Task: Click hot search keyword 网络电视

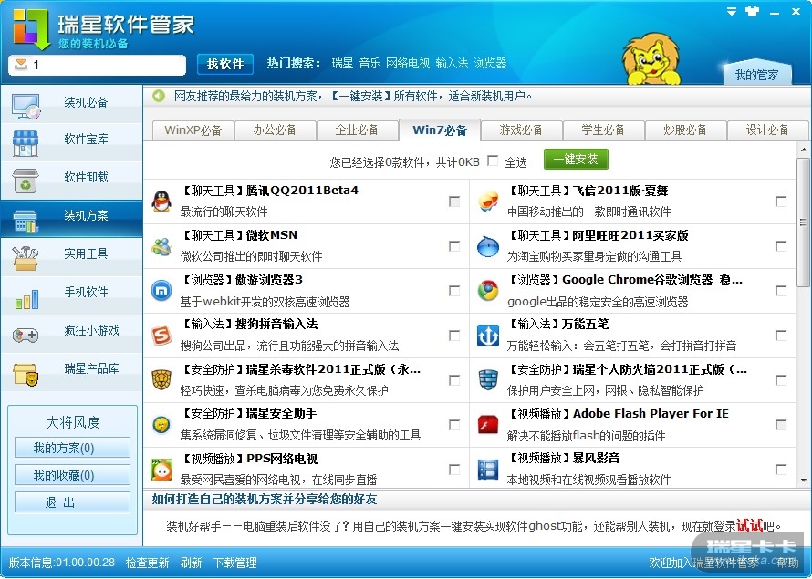Action: click(408, 64)
